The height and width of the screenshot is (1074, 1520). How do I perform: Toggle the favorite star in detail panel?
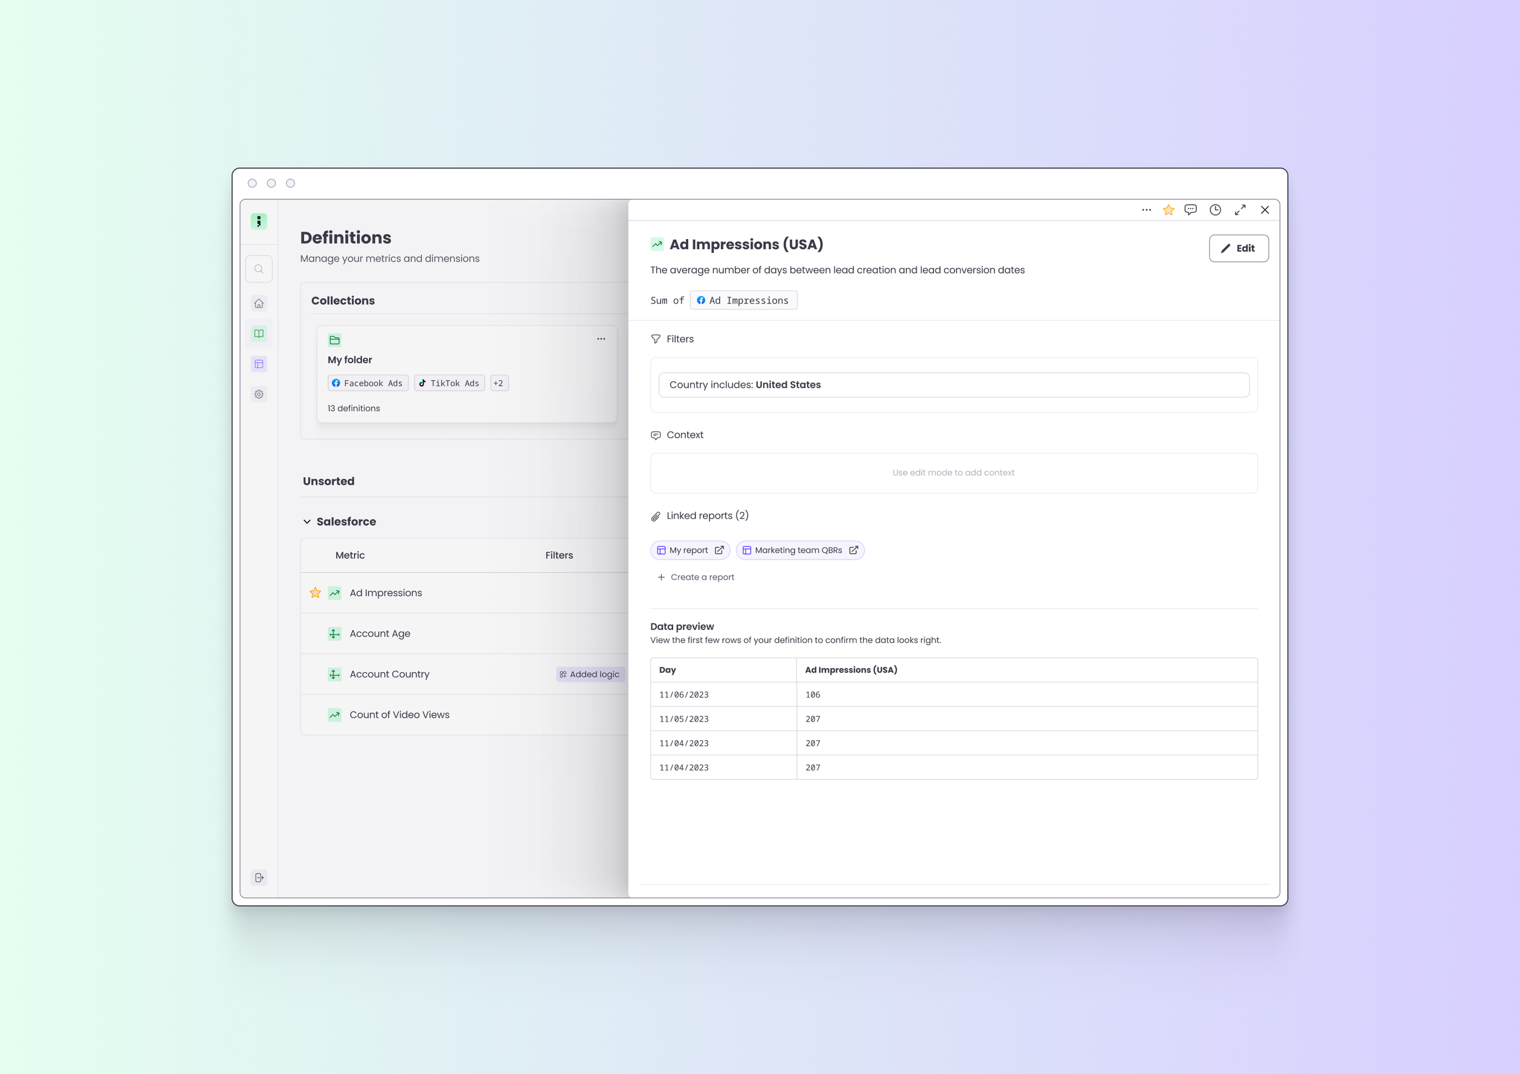[1169, 210]
